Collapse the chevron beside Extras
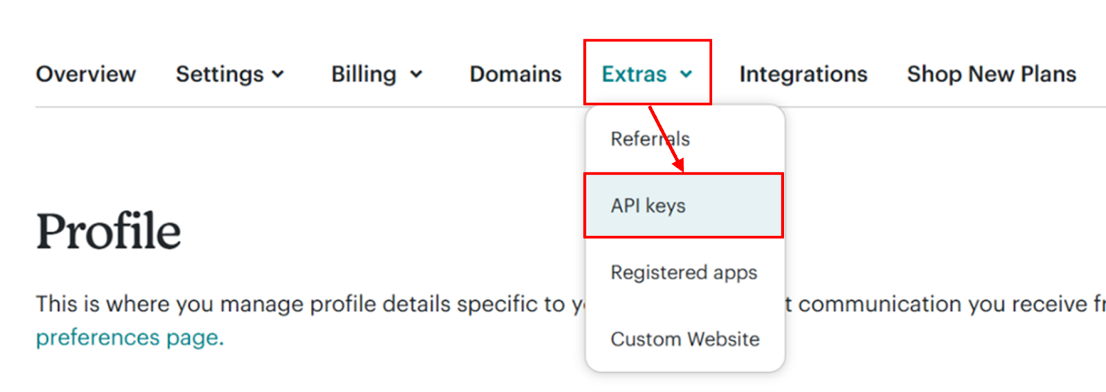 point(686,74)
